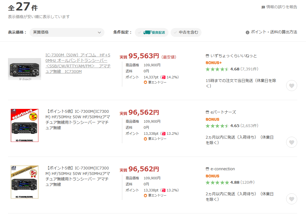Click the info icon beside ポイント・送料の算出方法

tap(248, 32)
